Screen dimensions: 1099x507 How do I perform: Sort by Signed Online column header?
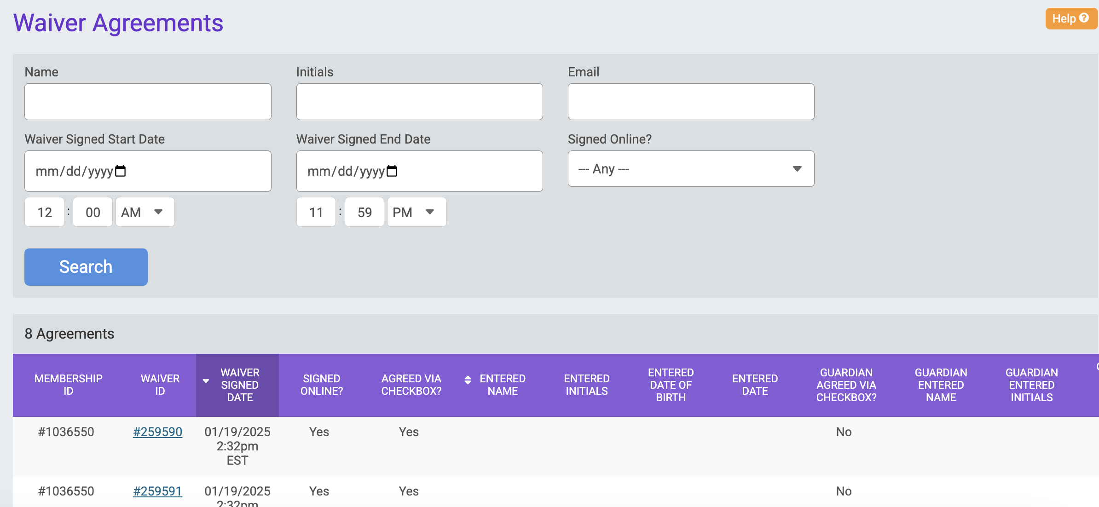(x=321, y=385)
